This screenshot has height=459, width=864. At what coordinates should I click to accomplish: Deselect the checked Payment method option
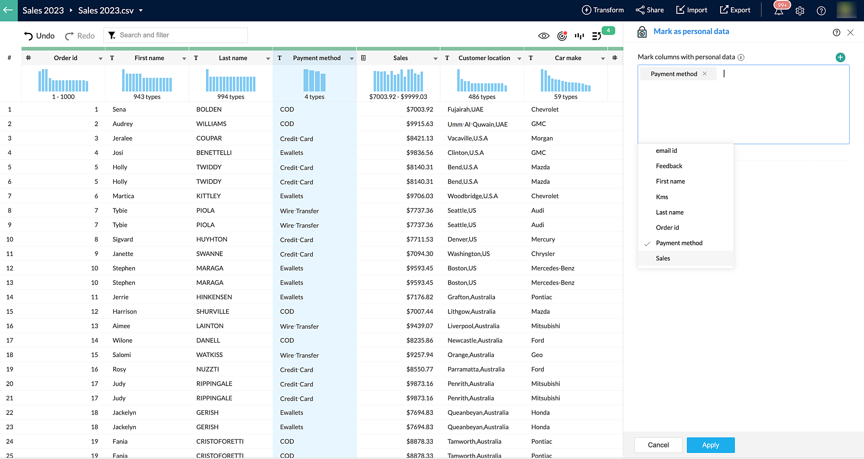pos(679,243)
